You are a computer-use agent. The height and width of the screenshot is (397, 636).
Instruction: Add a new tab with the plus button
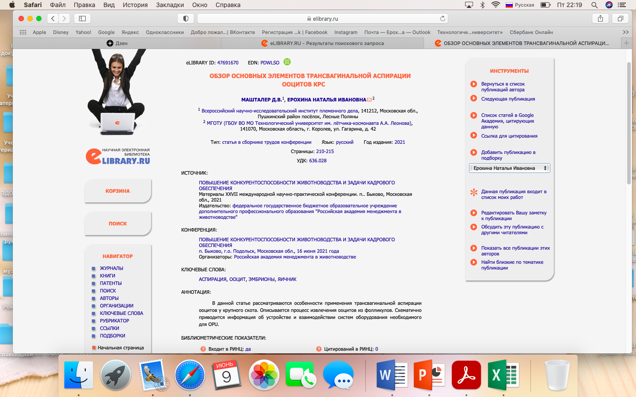626,43
